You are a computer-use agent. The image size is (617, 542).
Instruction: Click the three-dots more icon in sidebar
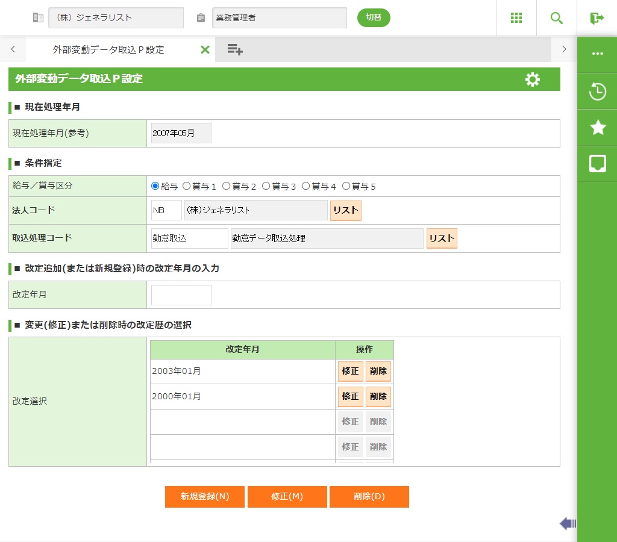(x=597, y=54)
